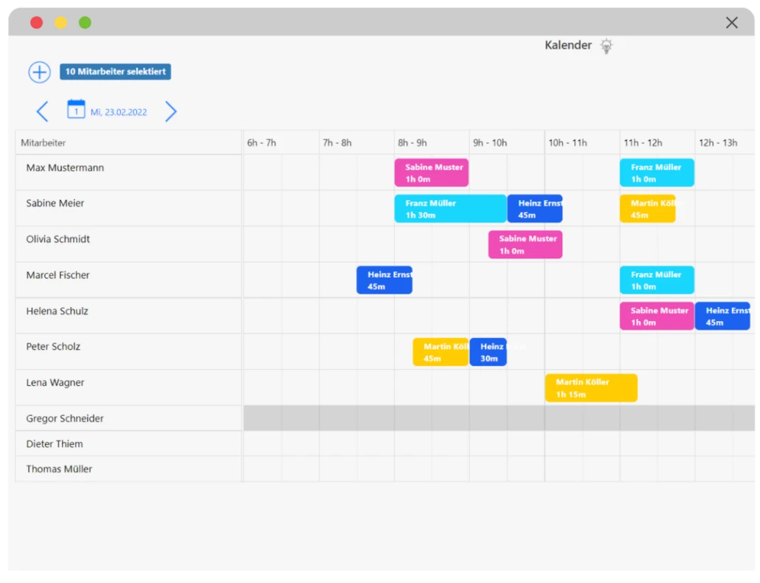Viewport: 760px width, 583px height.
Task: Click the green maximize dot
Action: point(85,23)
